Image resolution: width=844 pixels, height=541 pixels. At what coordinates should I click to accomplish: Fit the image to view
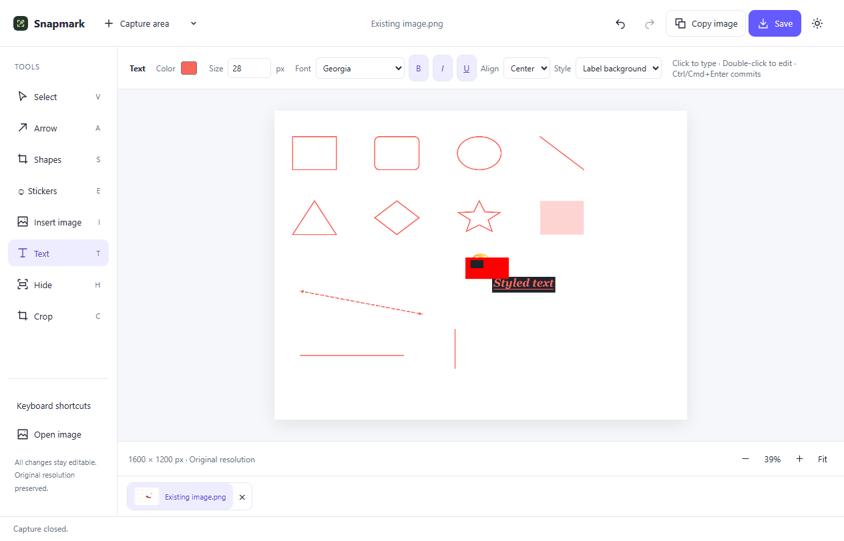pos(823,459)
